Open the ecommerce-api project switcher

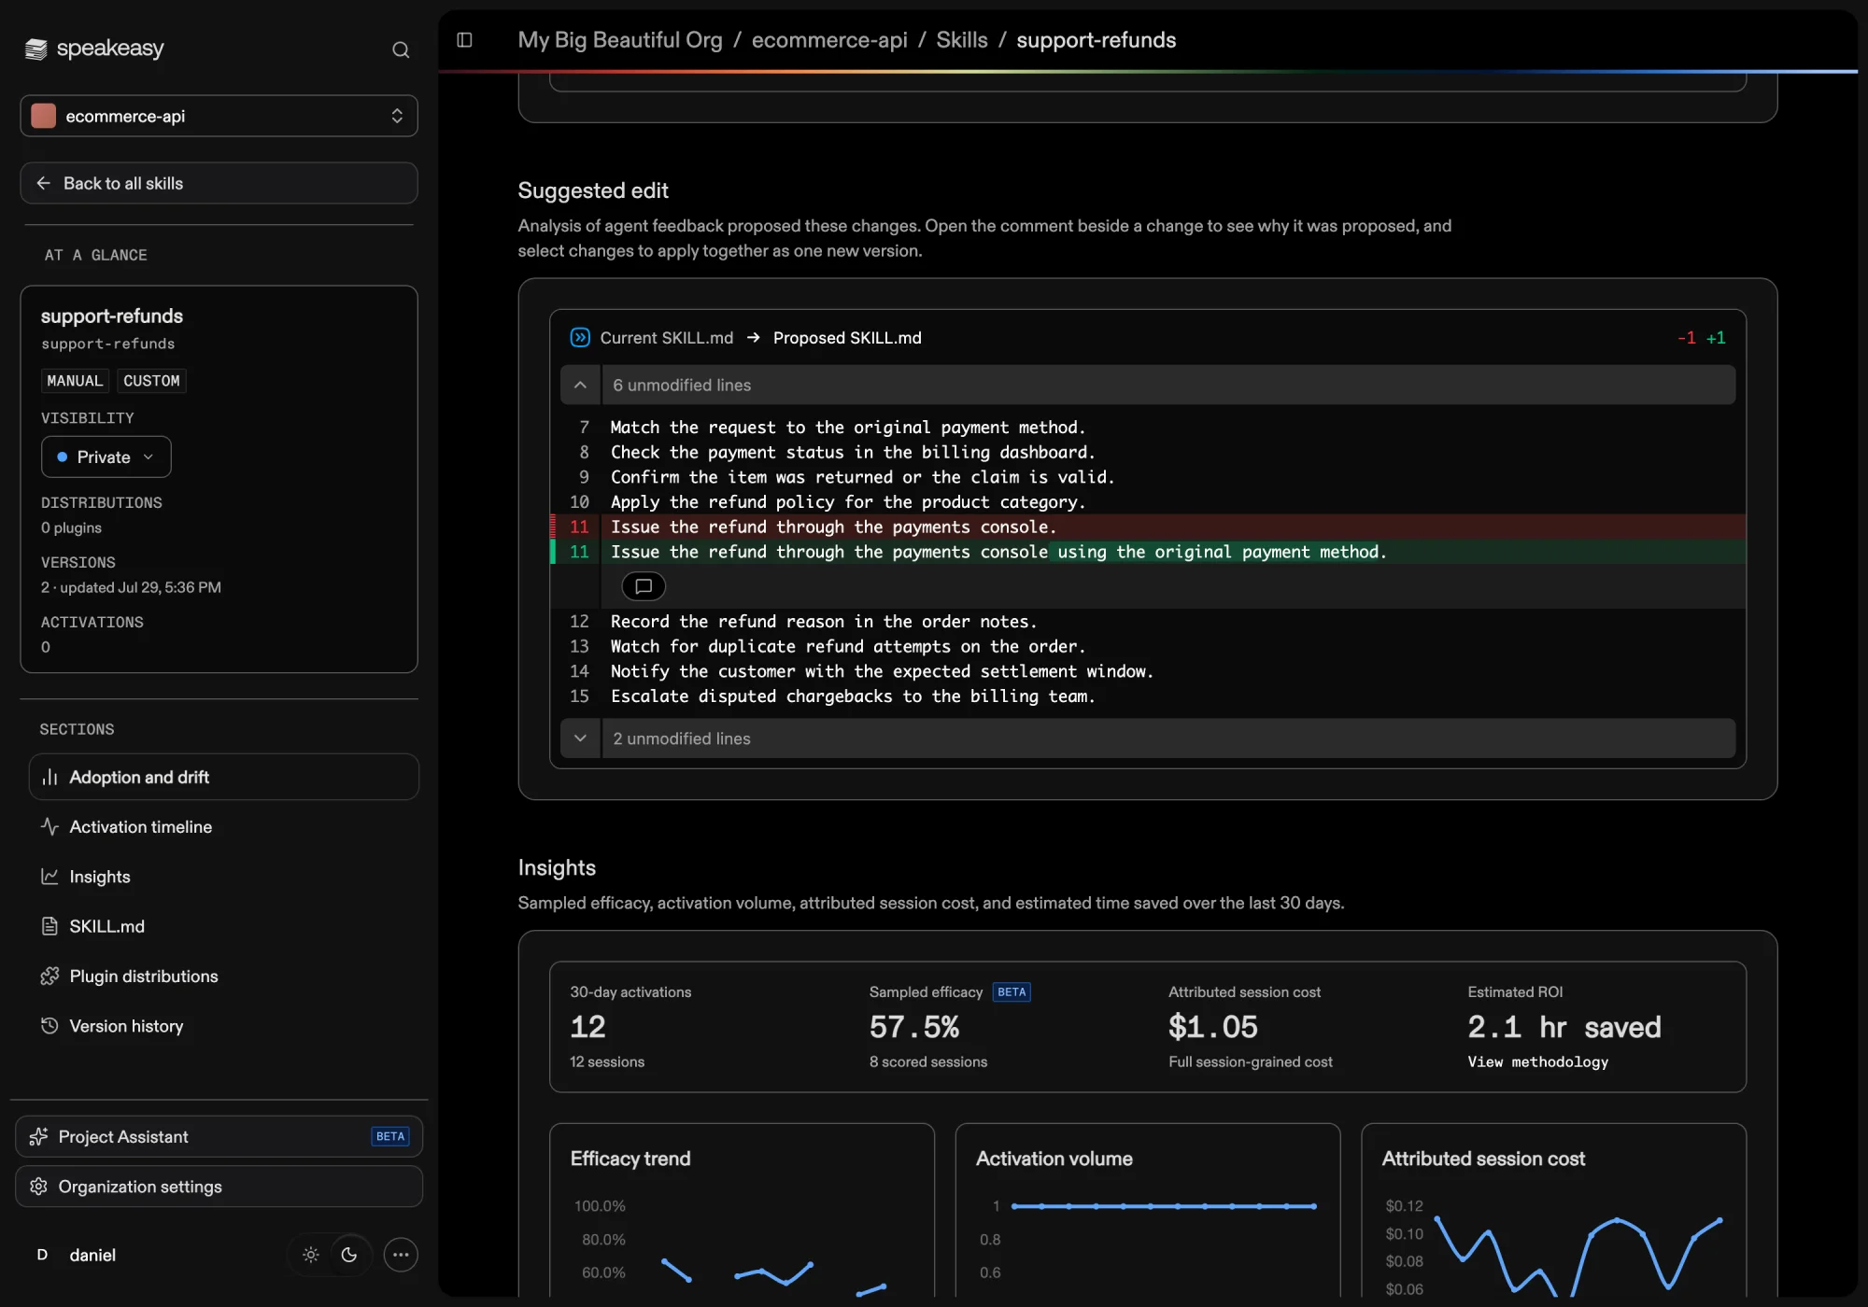click(x=219, y=116)
